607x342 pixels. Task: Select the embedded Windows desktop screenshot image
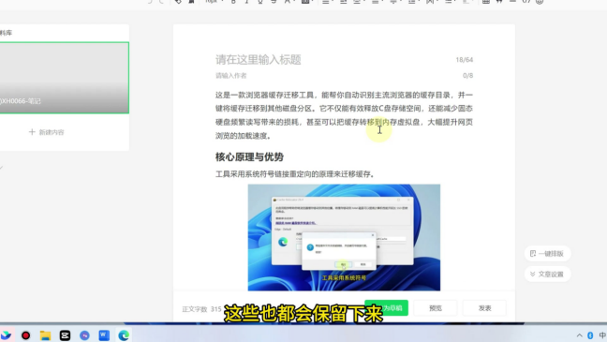click(344, 237)
